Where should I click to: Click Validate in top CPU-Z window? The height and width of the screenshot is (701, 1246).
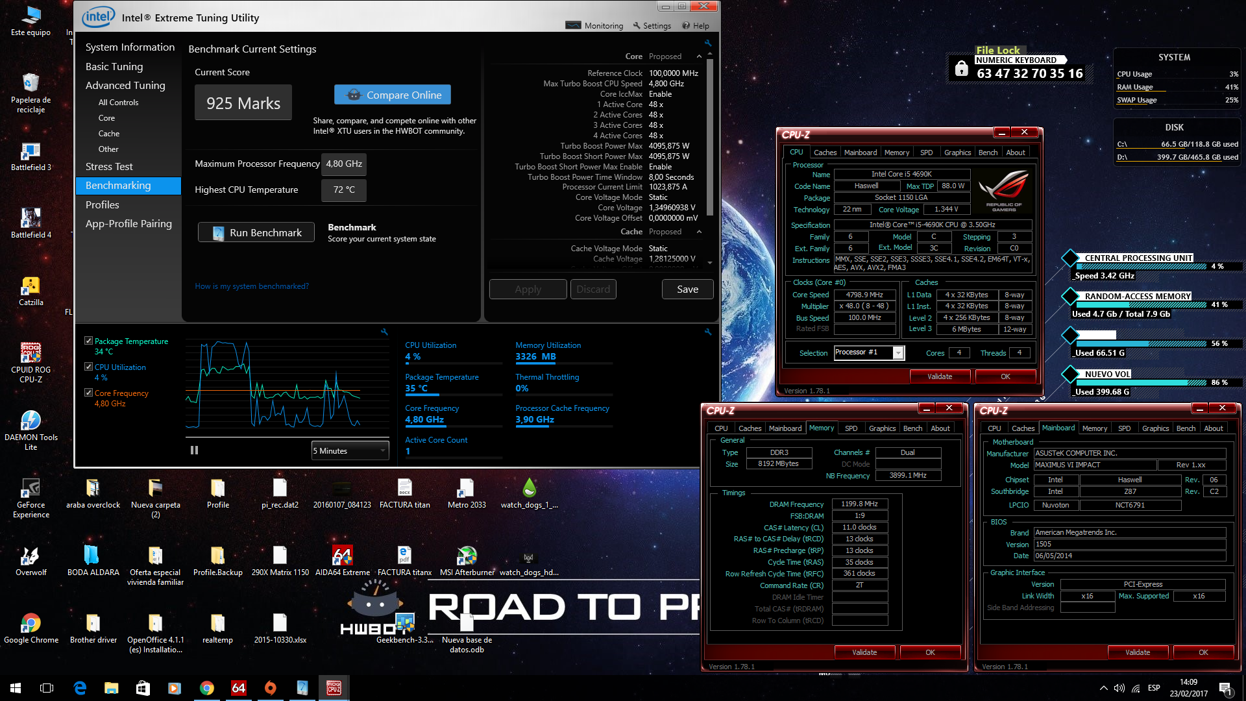940,376
